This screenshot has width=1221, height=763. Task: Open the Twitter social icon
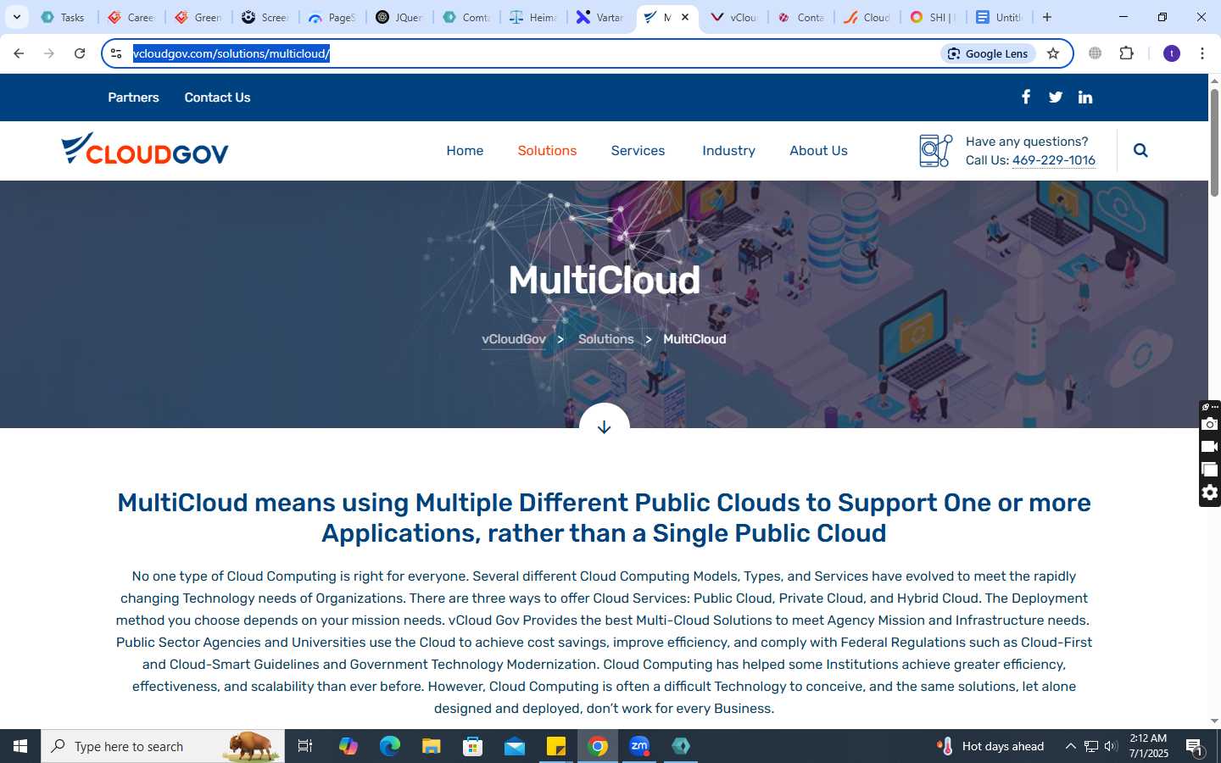[1056, 97]
